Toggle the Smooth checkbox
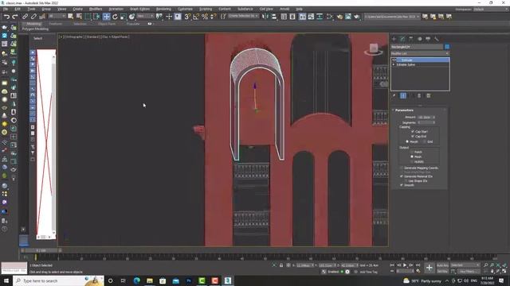 coord(402,185)
